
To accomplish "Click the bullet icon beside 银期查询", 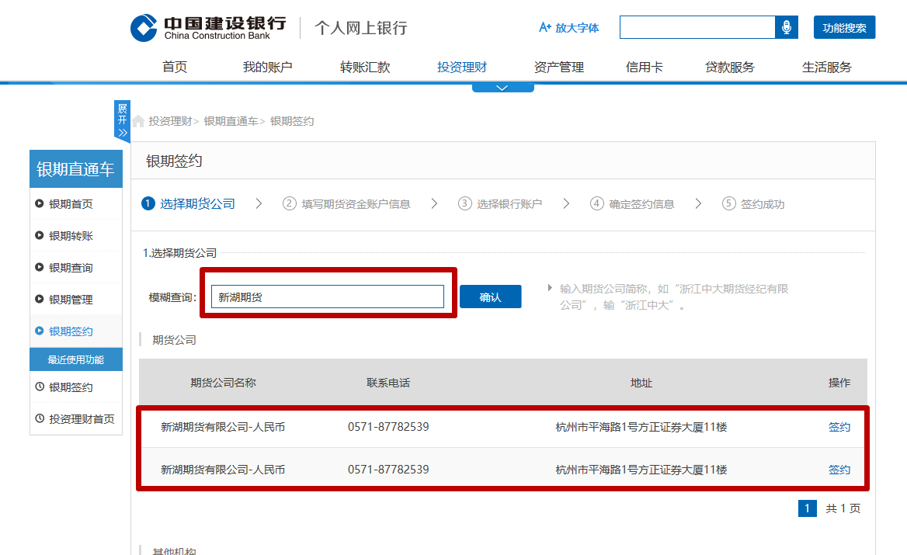I will (40, 267).
